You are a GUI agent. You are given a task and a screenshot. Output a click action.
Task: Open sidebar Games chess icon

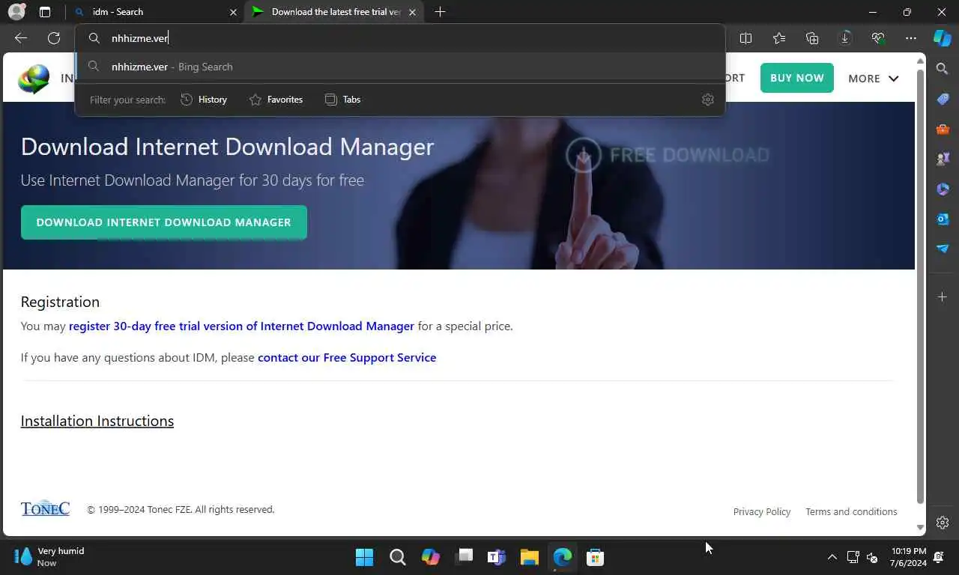(943, 159)
